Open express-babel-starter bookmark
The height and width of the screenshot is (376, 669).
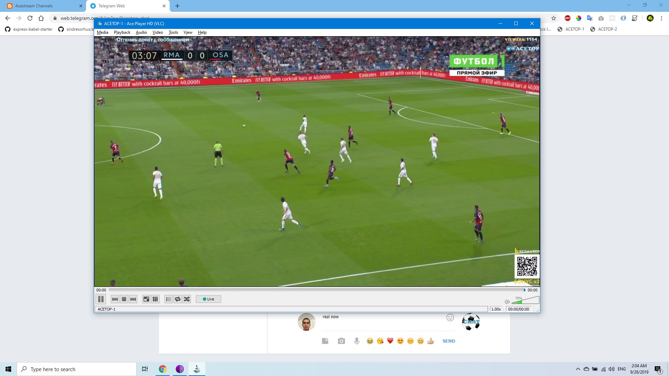(x=29, y=29)
